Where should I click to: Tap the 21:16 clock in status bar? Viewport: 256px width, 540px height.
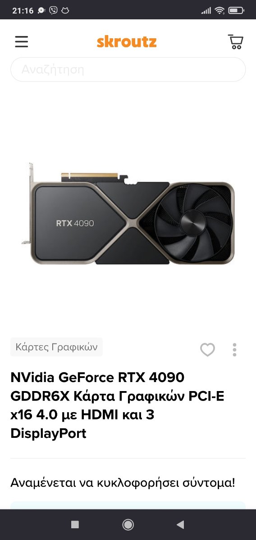[x=23, y=10]
